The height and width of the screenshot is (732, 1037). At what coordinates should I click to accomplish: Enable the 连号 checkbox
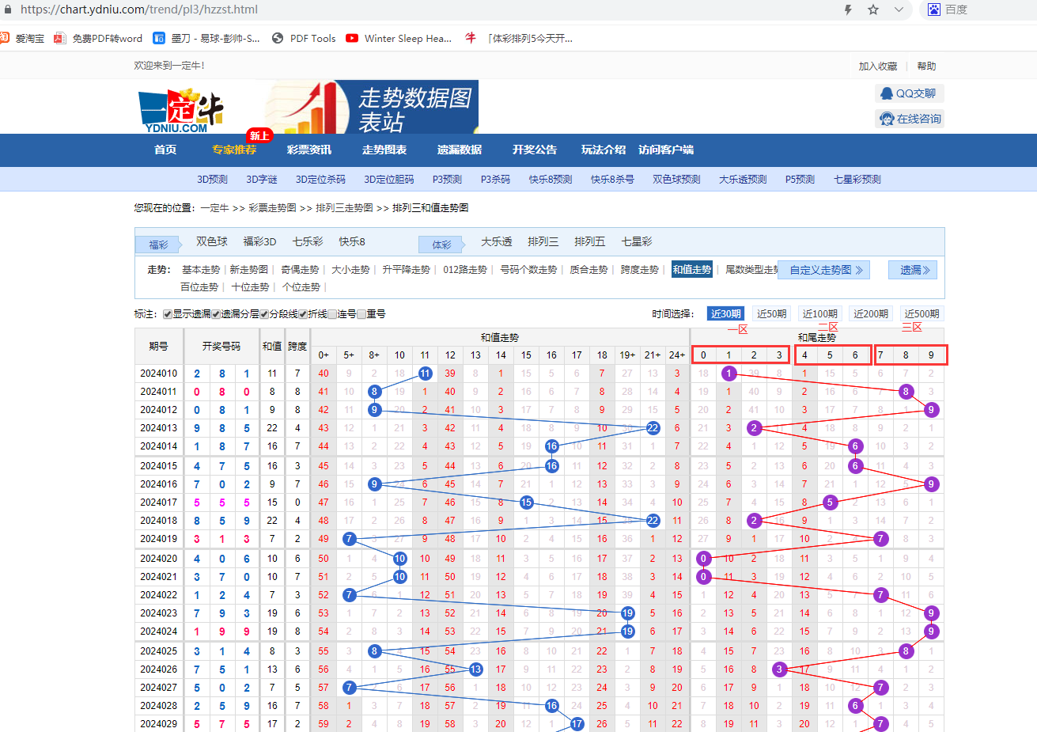332,314
